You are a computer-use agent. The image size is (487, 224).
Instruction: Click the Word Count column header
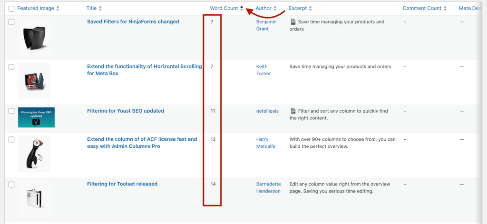[x=224, y=9]
